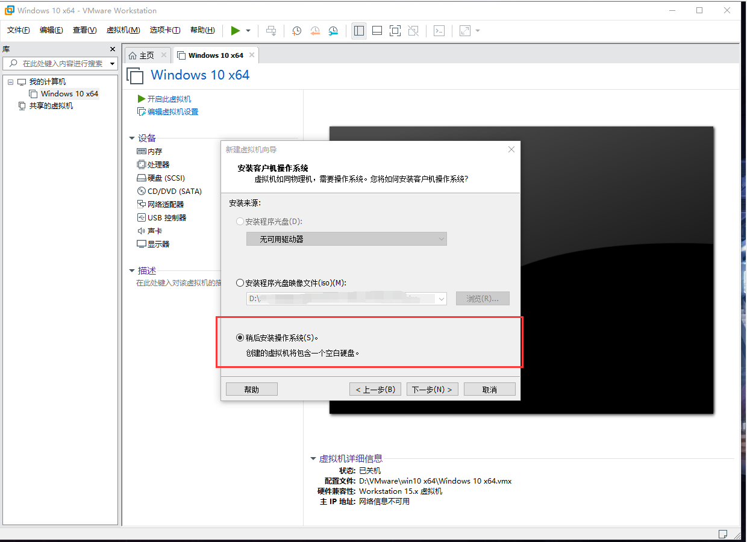Click the 下一步(N) > button

tap(433, 390)
